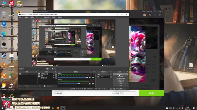197x110 pixels.
Task: Add a new scene with the plus icon
Action: (20, 86)
